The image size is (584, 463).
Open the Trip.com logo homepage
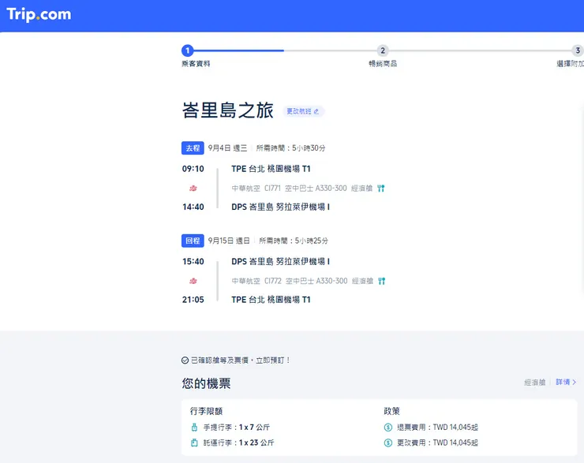click(39, 14)
